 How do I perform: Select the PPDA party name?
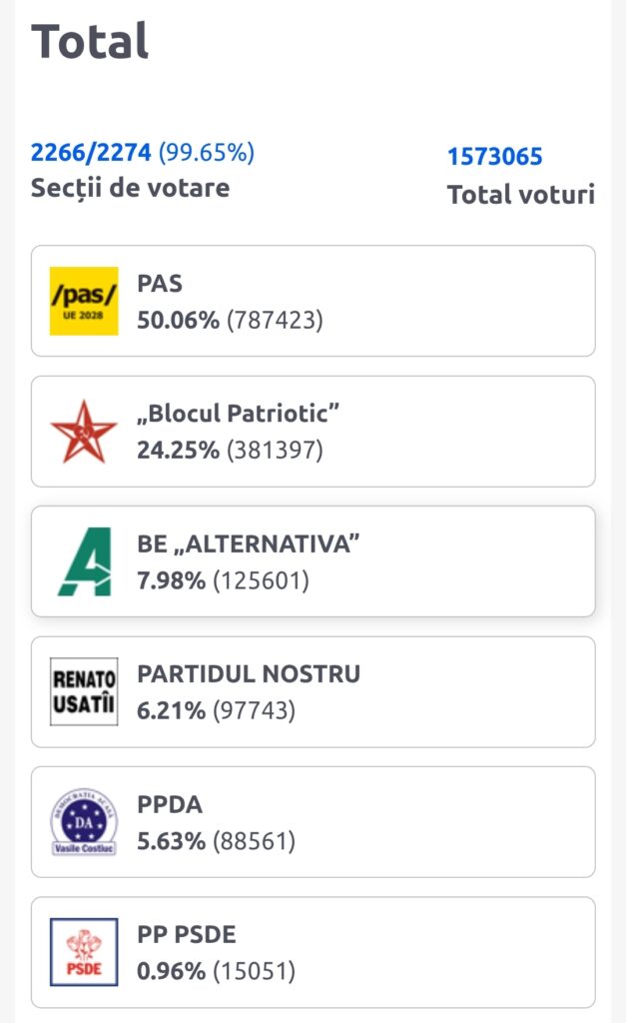(x=170, y=804)
